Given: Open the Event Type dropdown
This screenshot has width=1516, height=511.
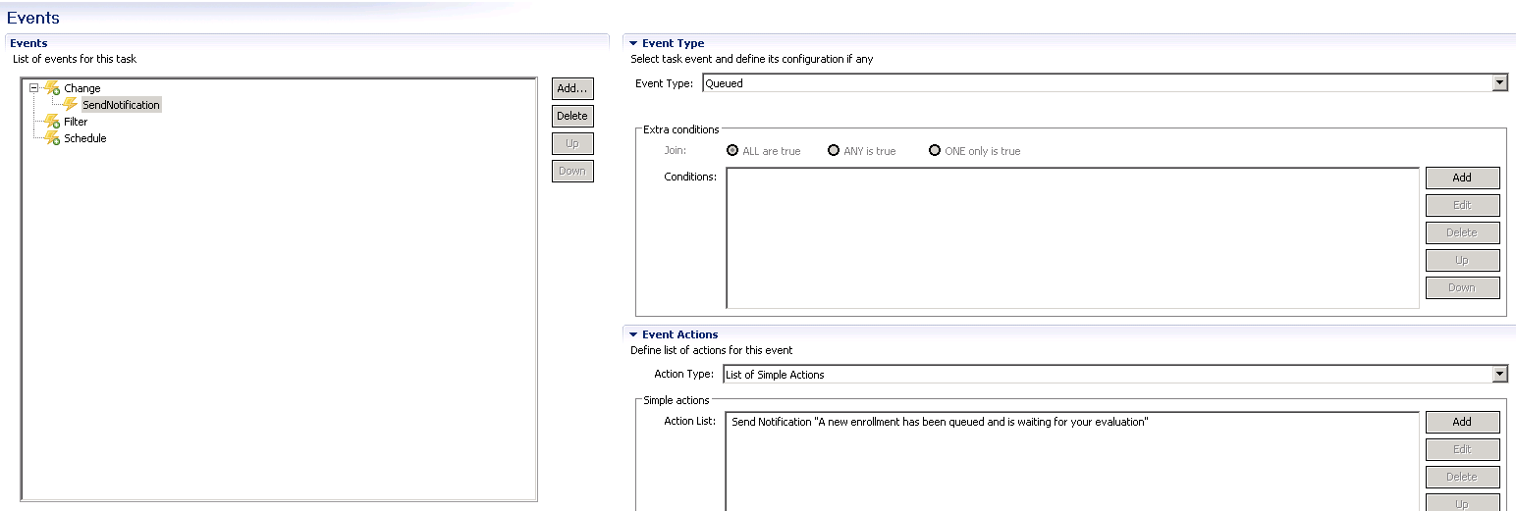Looking at the screenshot, I should pos(1499,83).
